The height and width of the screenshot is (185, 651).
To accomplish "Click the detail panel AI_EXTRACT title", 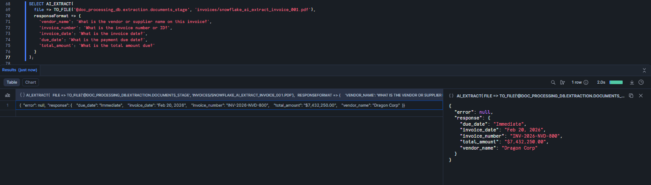I will (x=540, y=96).
